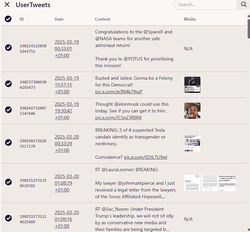The height and width of the screenshot is (232, 250).
Task: Open date link 2025-03-19 00:33:01
Action: coord(67,49)
